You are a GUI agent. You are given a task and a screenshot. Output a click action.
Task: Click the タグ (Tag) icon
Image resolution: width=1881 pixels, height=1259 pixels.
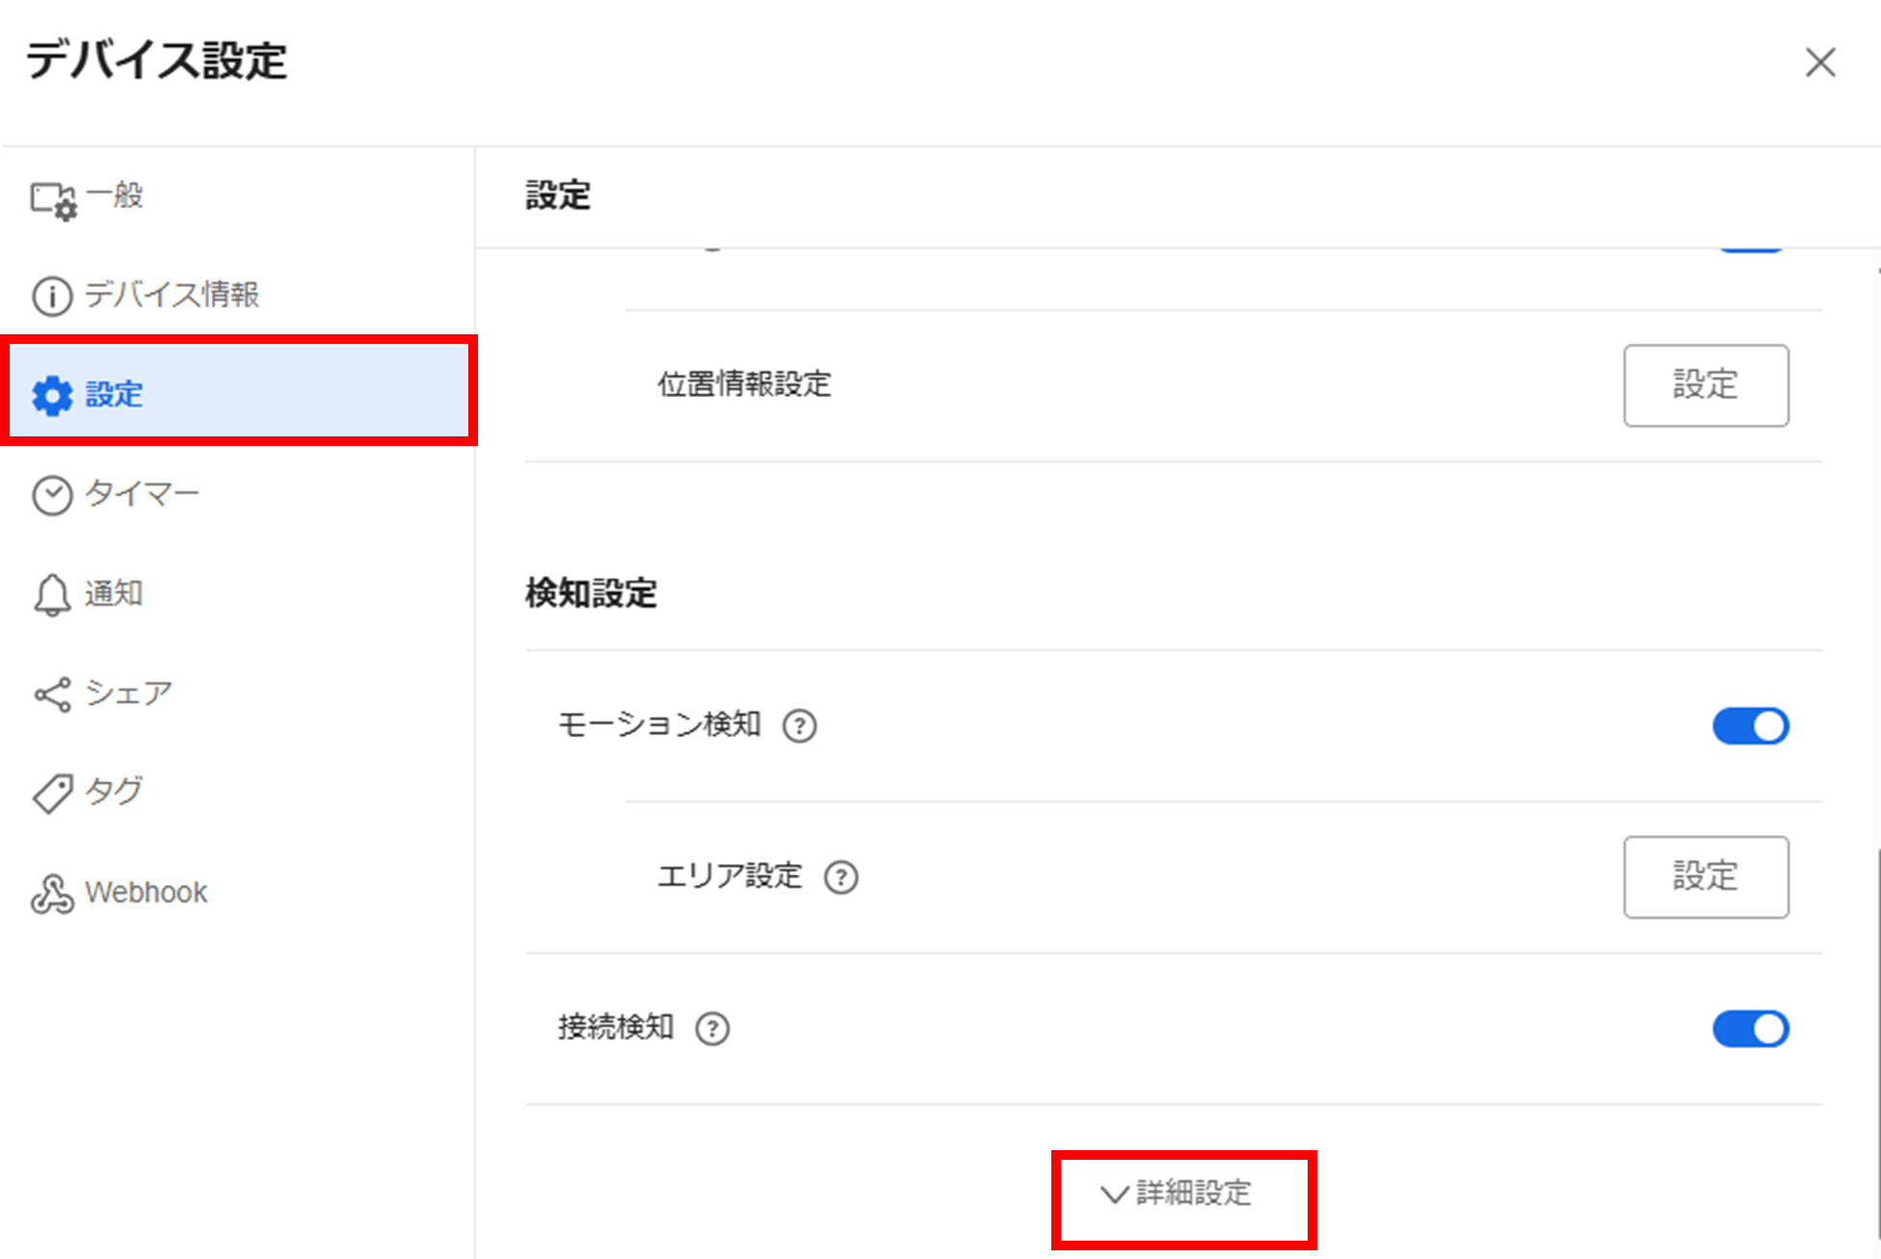53,793
